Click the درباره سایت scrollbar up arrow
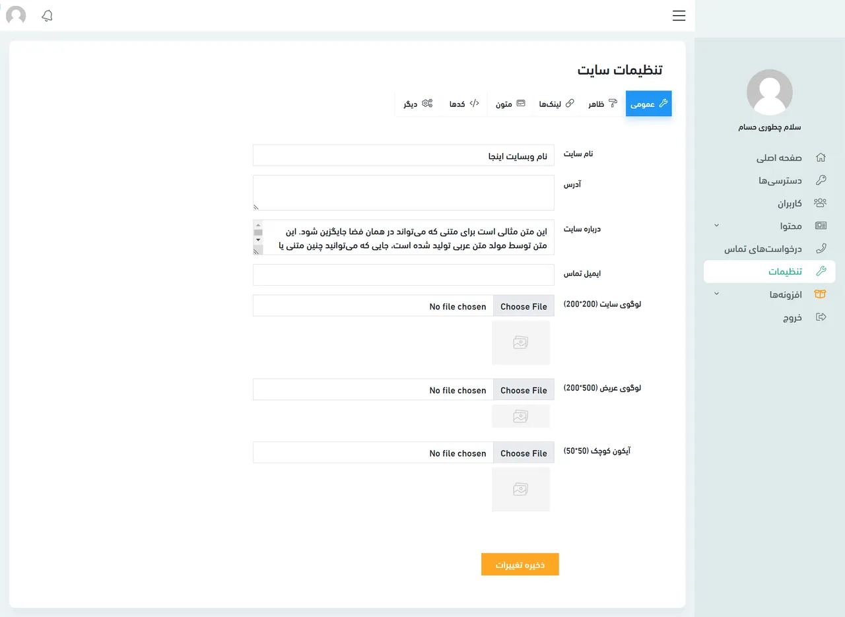Image resolution: width=845 pixels, height=617 pixels. [258, 224]
